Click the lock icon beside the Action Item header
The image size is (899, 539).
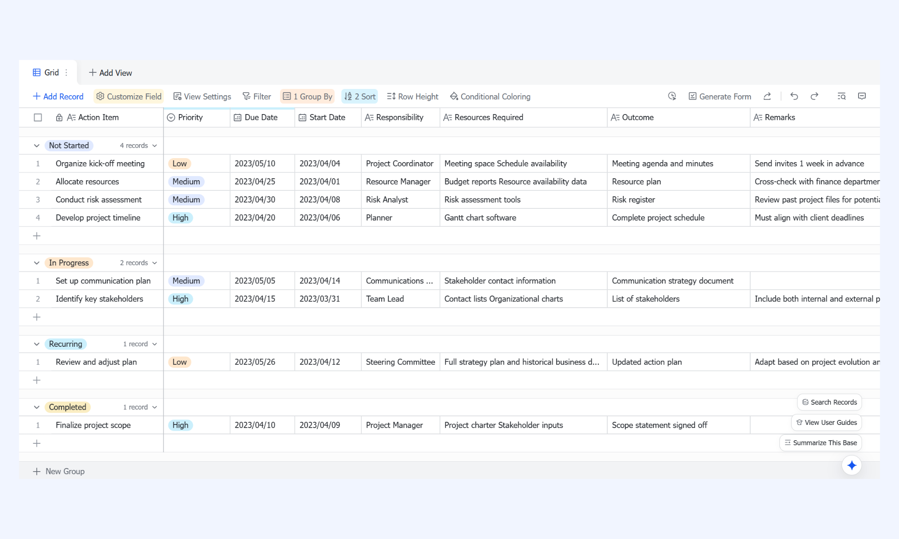pos(59,118)
